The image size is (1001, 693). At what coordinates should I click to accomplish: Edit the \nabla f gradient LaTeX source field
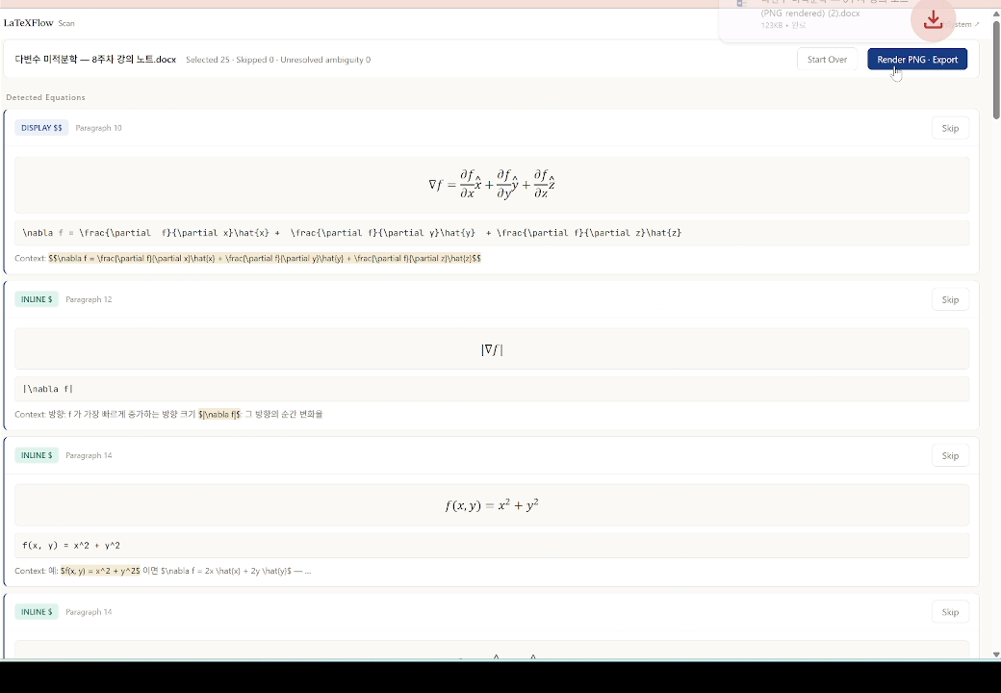point(492,233)
